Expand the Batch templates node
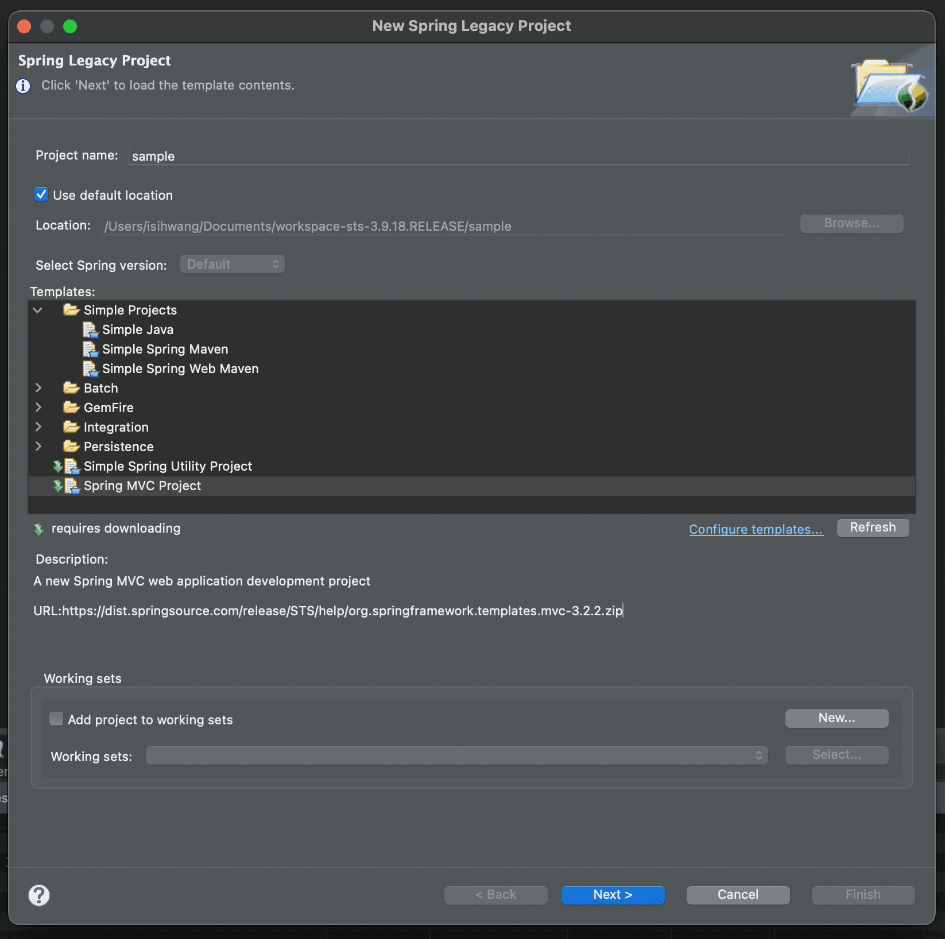The width and height of the screenshot is (945, 939). (38, 388)
